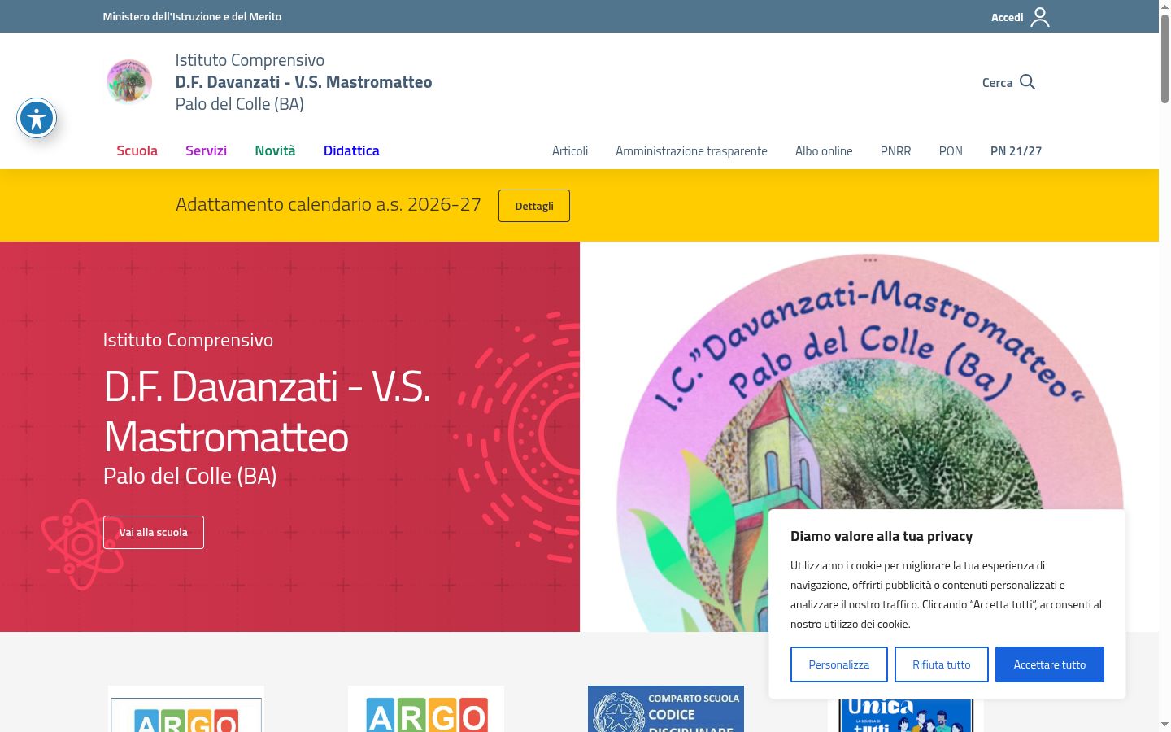Open the Codice Disciplinare banner
Screen dimensions: 1171x732
coord(666,709)
